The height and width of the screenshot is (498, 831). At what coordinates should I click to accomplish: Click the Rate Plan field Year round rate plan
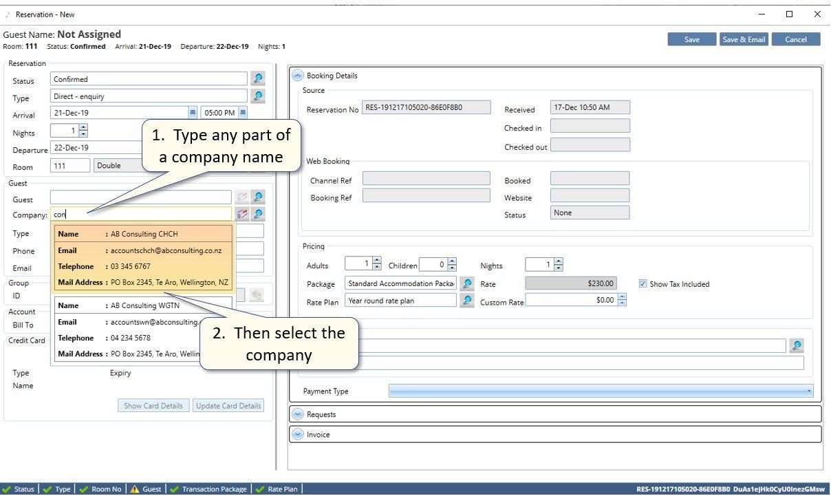[x=402, y=300]
